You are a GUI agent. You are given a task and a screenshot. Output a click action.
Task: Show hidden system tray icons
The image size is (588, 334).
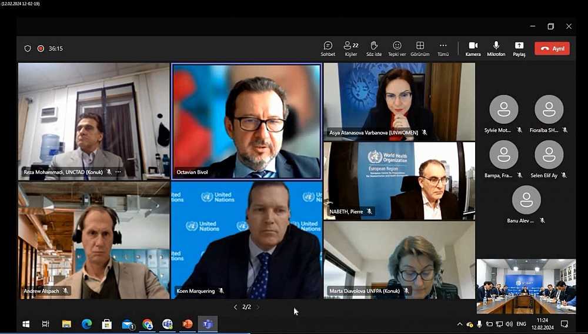point(460,324)
